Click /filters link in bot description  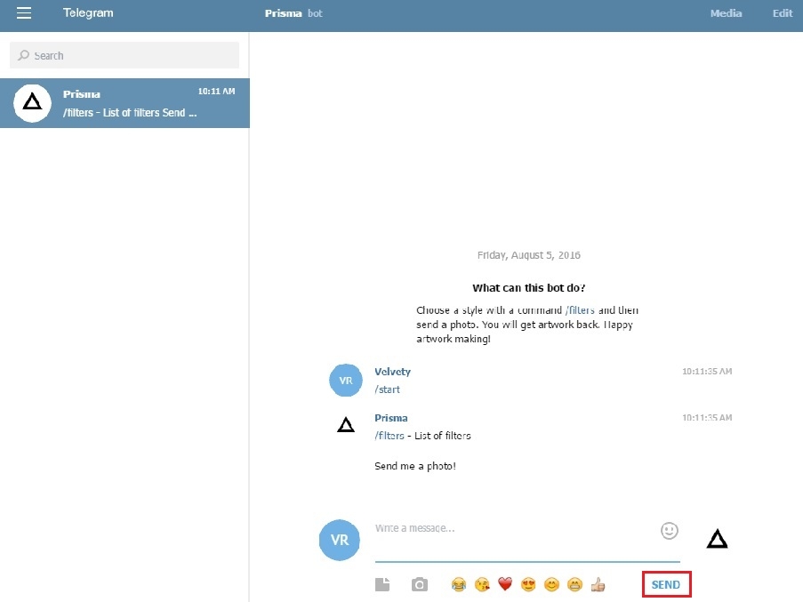(580, 310)
